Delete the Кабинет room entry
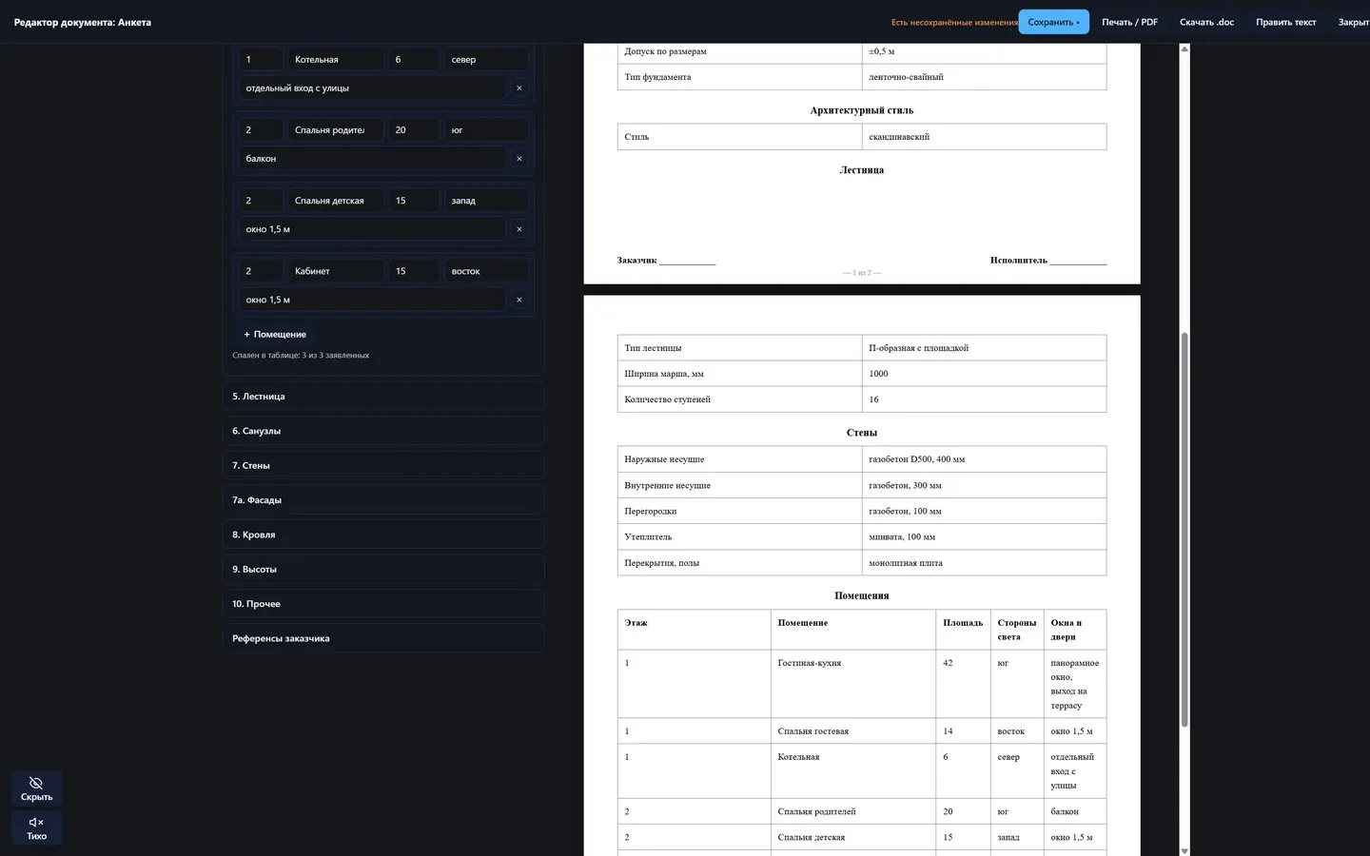Image resolution: width=1370 pixels, height=856 pixels. [519, 300]
